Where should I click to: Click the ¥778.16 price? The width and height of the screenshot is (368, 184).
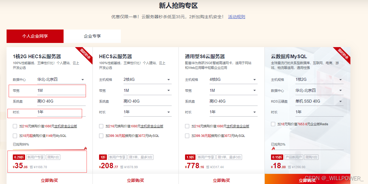pyautogui.click(x=195, y=166)
